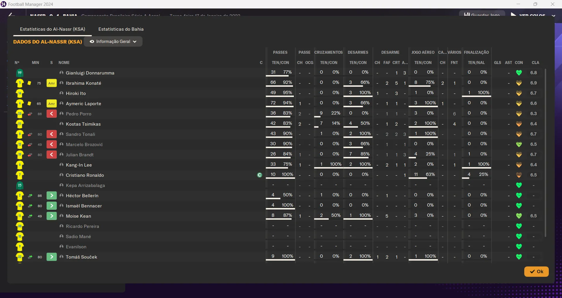Click Kepa Arrizabalaga's condition heart icon
The height and width of the screenshot is (298, 562).
519,185
